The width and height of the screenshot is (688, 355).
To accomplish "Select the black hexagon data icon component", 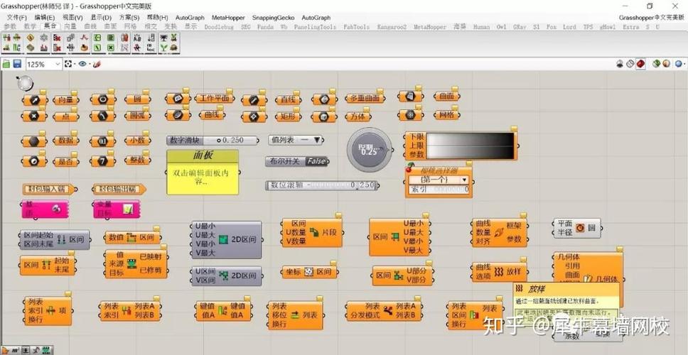I will pyautogui.click(x=34, y=141).
